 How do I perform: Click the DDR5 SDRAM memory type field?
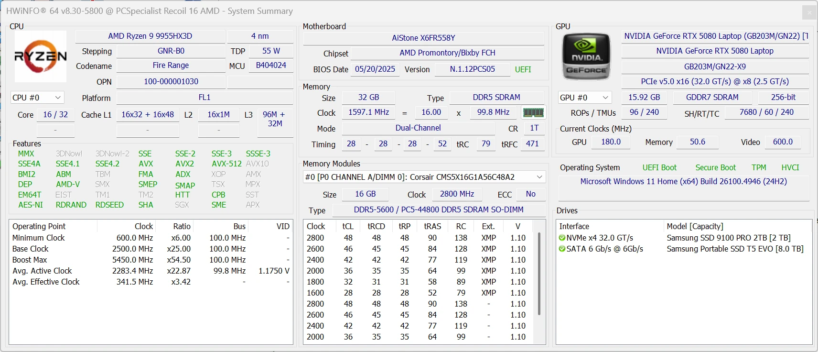(x=496, y=98)
